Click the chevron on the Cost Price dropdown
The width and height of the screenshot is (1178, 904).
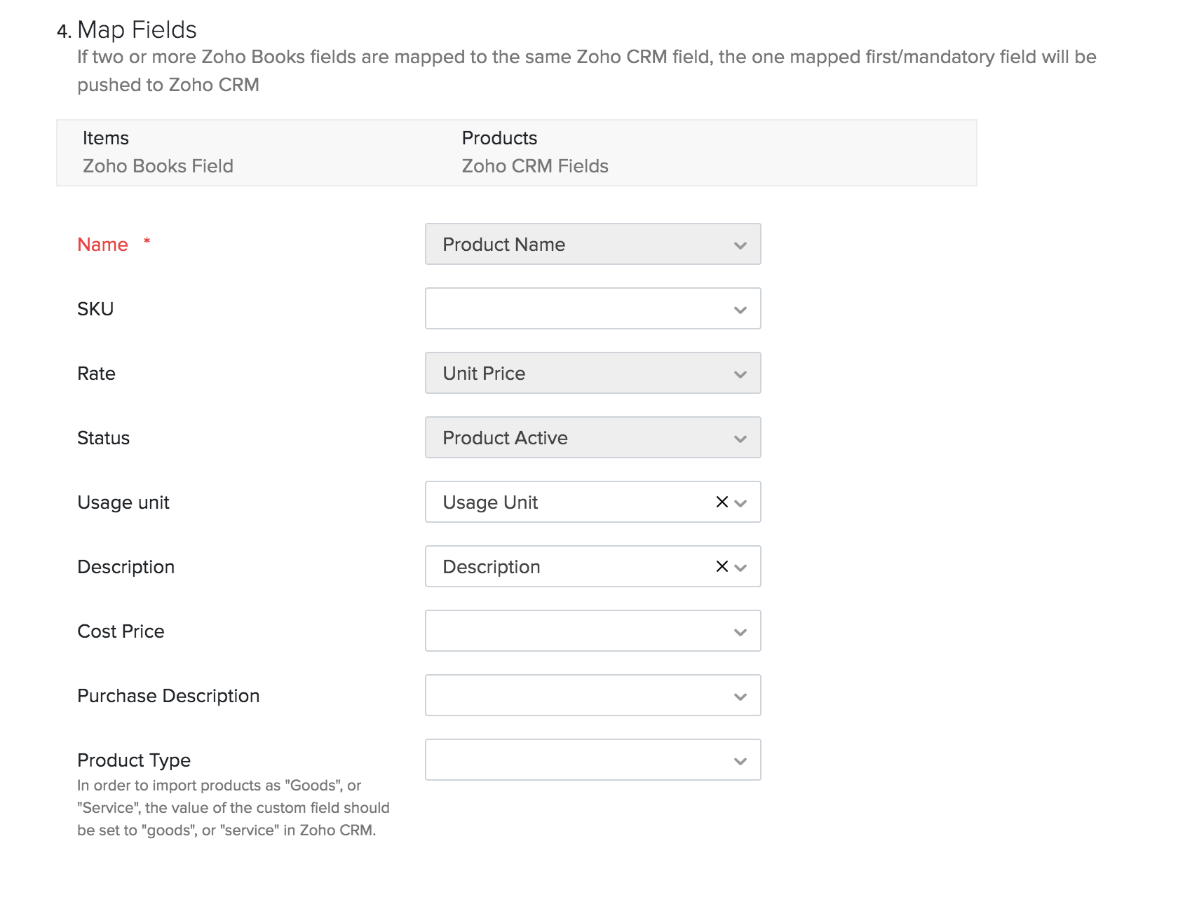coord(740,631)
